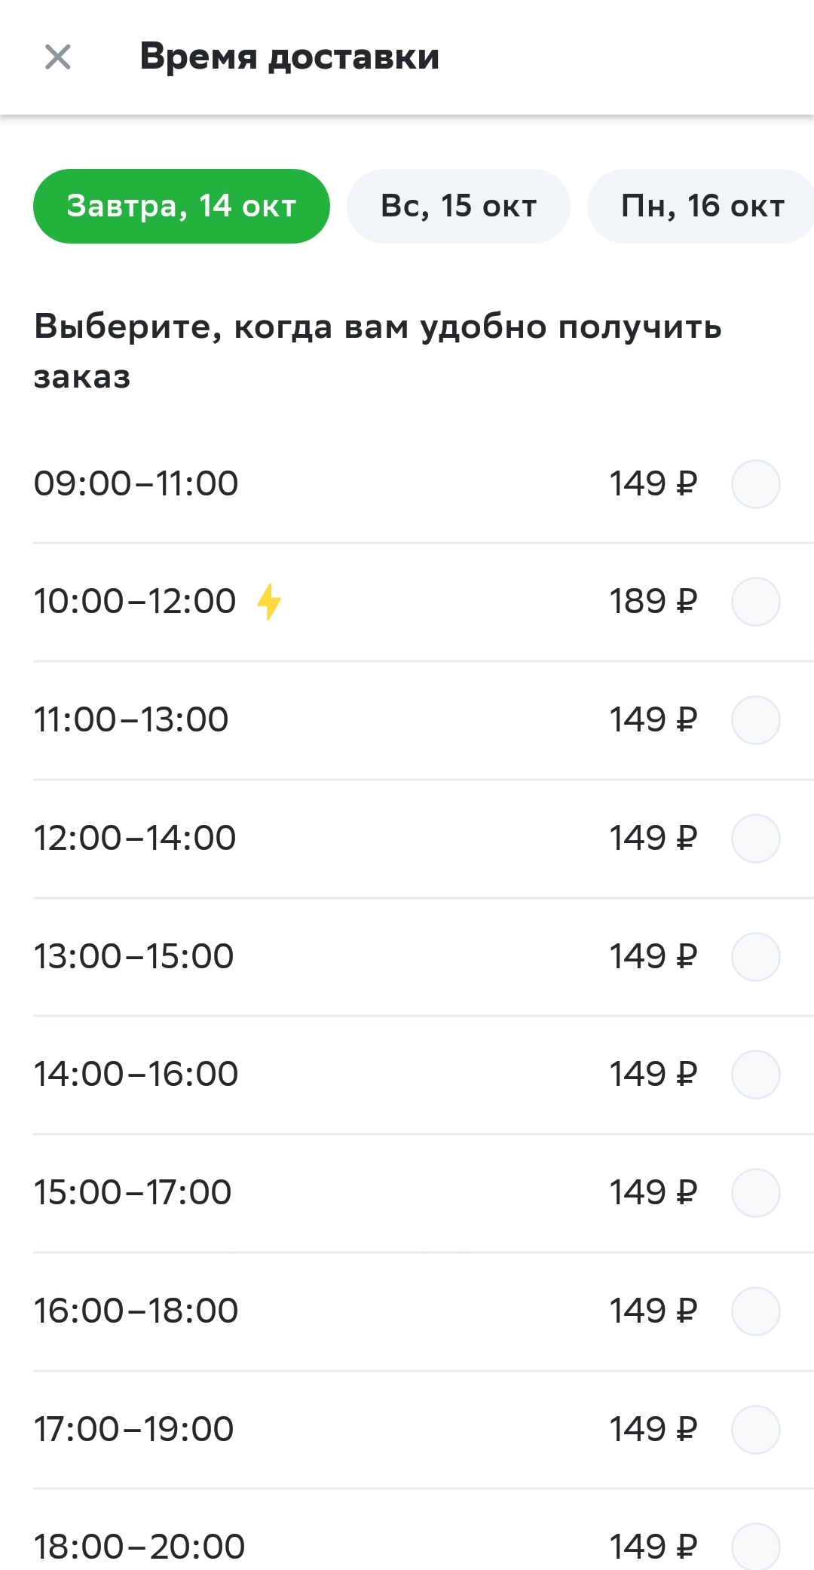Viewport: 814px width, 1570px height.
Task: Tap the 189 ₽ price label
Action: pyautogui.click(x=653, y=602)
